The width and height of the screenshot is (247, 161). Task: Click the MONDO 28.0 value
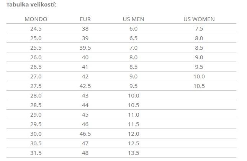36,96
